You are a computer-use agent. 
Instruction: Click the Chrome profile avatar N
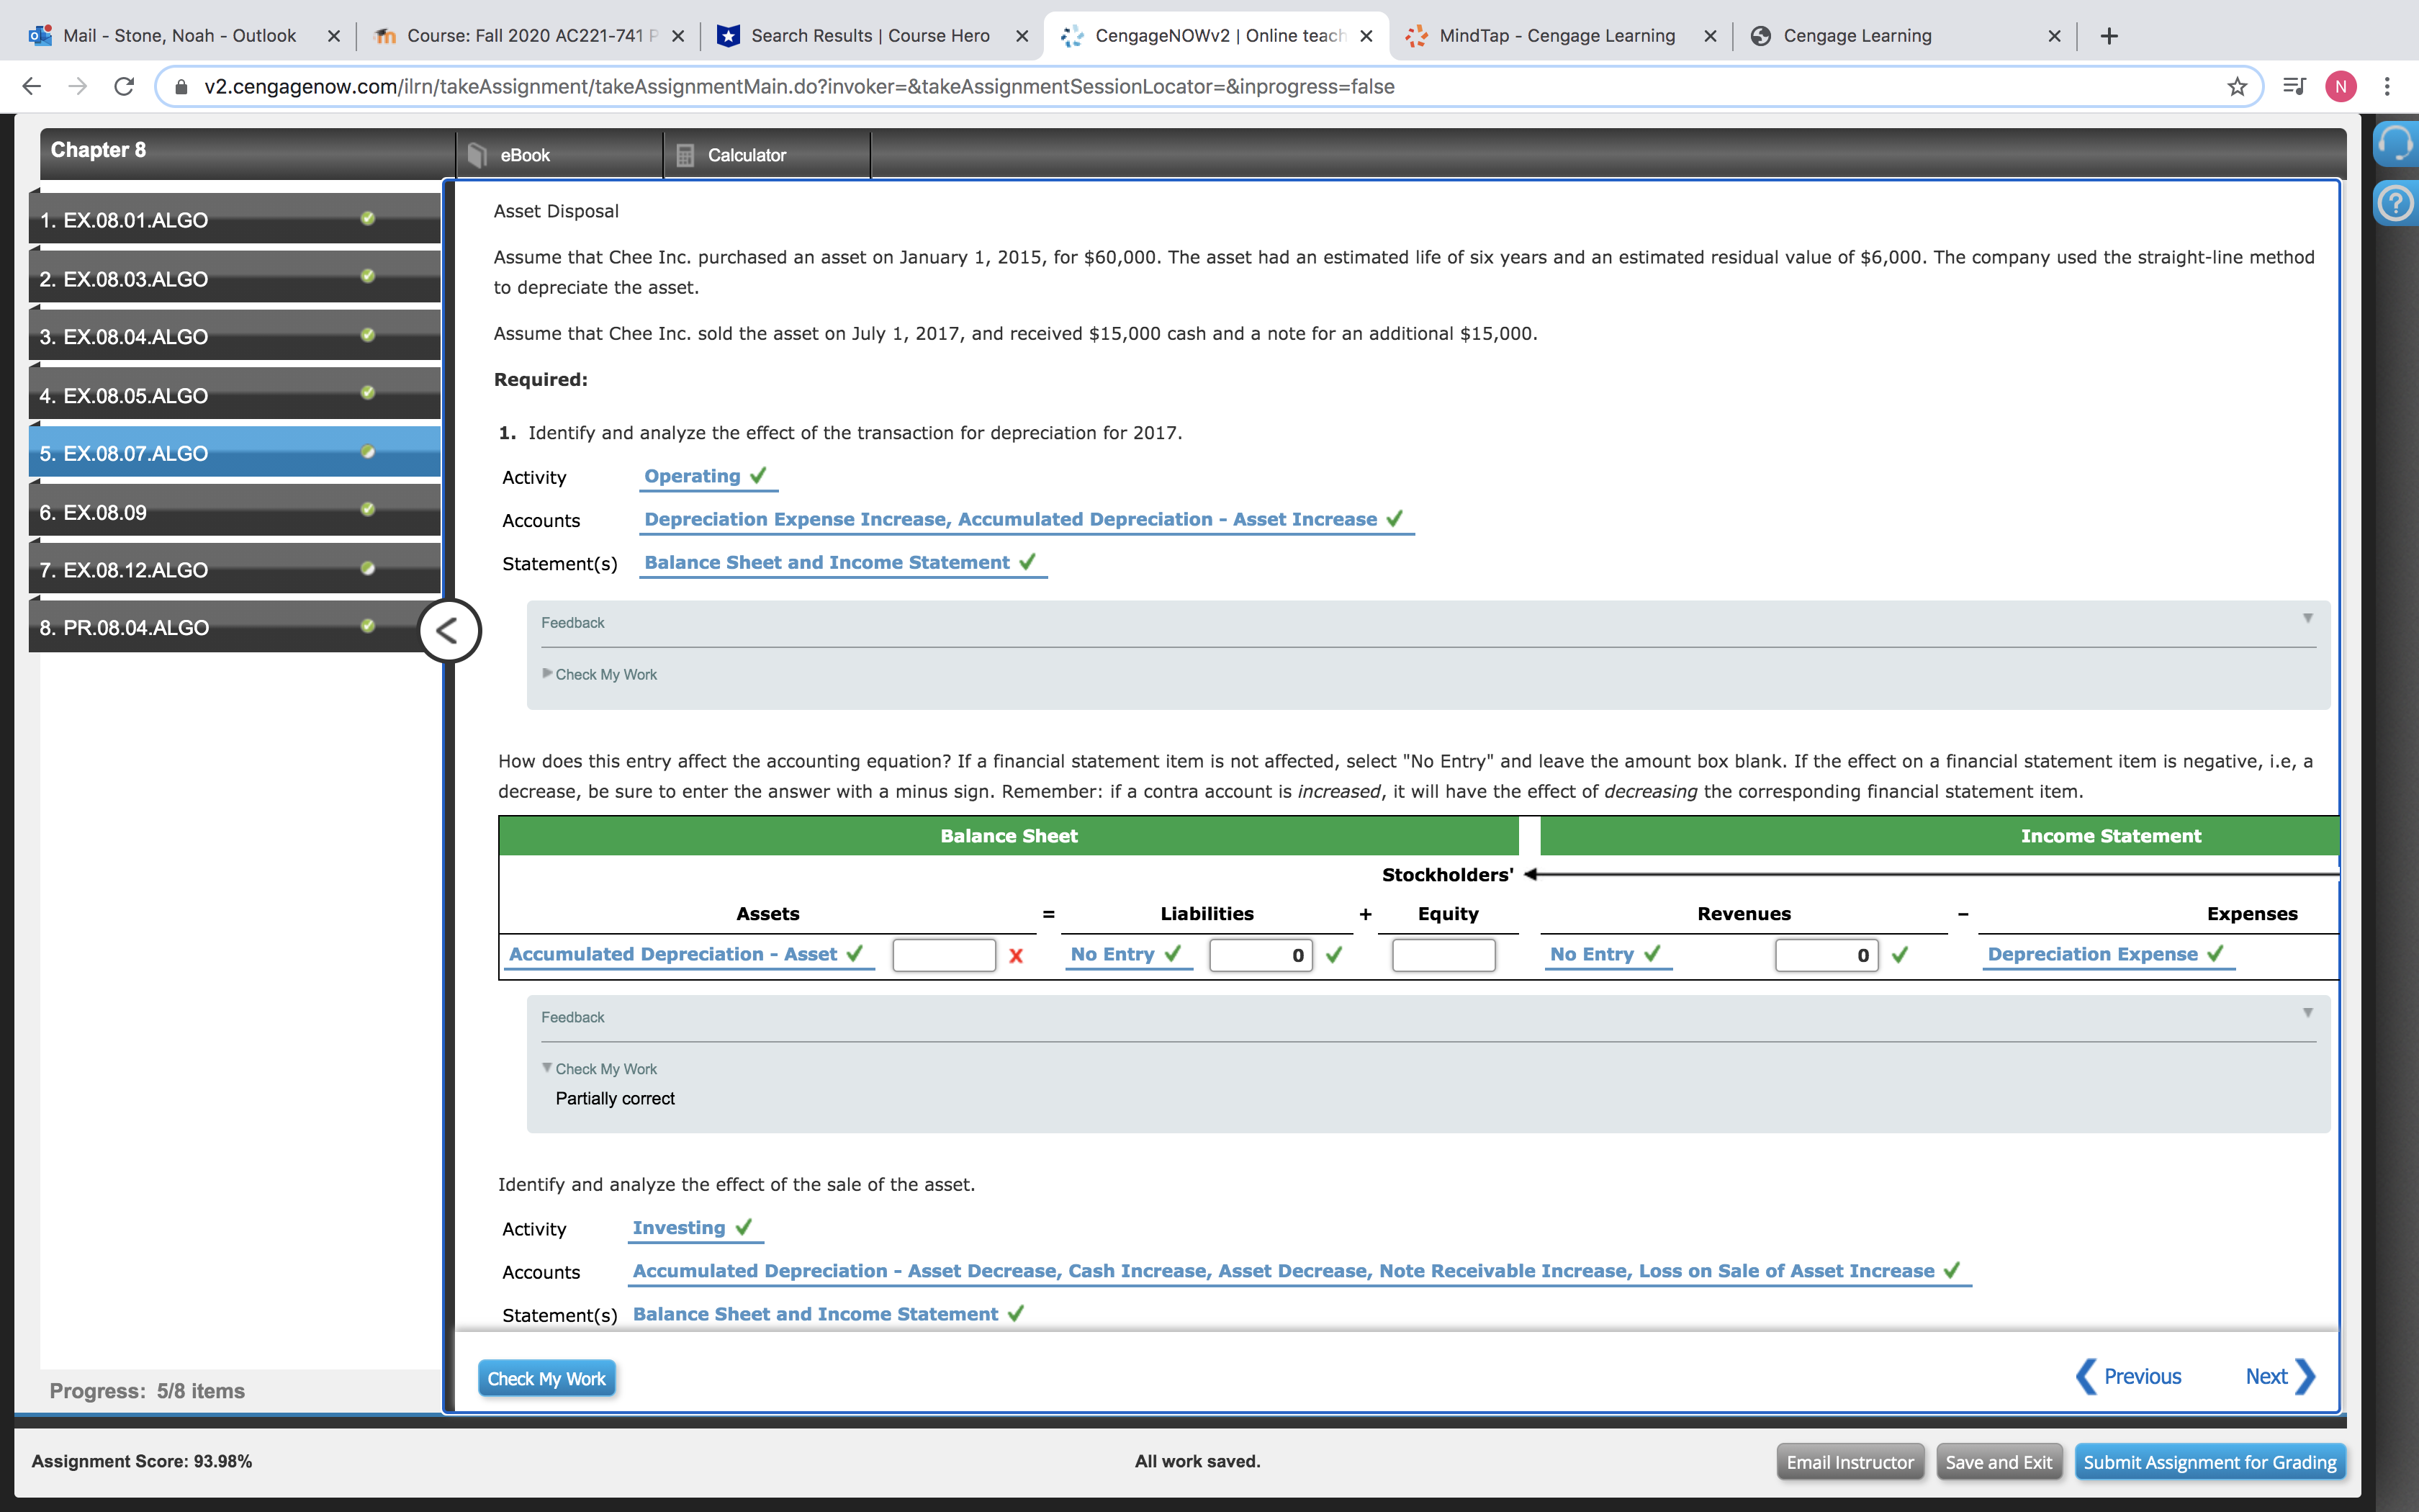pos(2342,86)
